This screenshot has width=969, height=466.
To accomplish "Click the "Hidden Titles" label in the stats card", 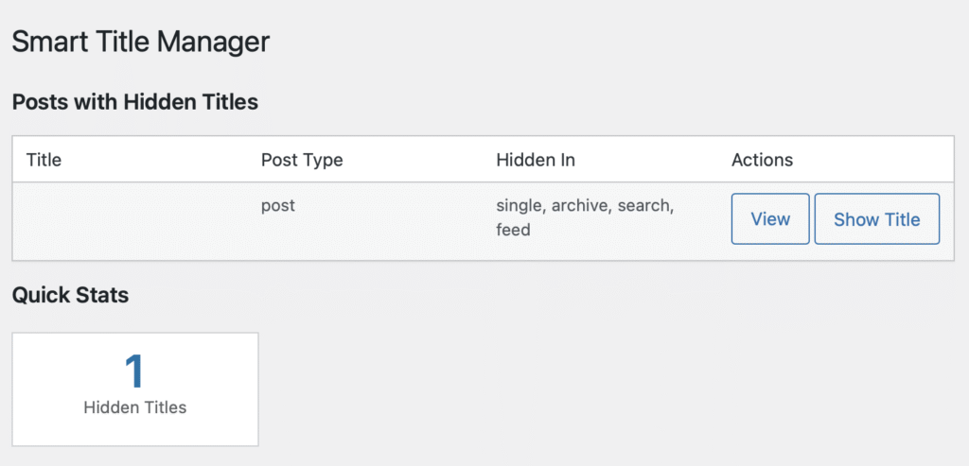I will pos(134,407).
